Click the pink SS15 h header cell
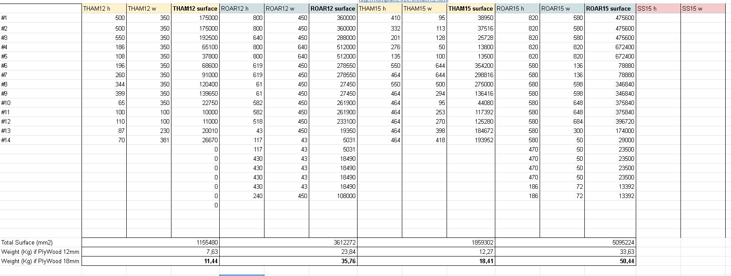The image size is (731, 276). click(x=658, y=8)
